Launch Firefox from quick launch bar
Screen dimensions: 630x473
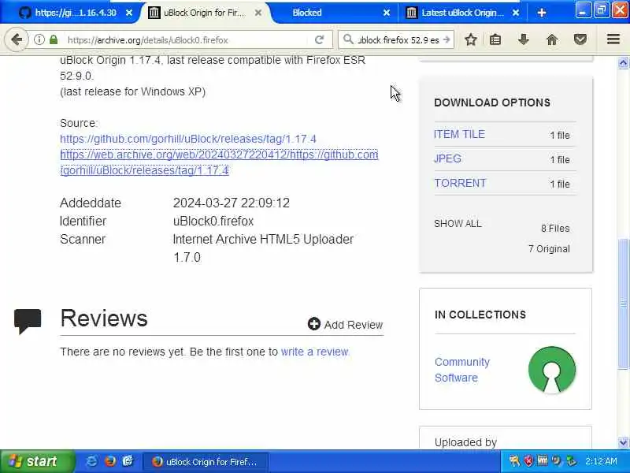point(109,461)
